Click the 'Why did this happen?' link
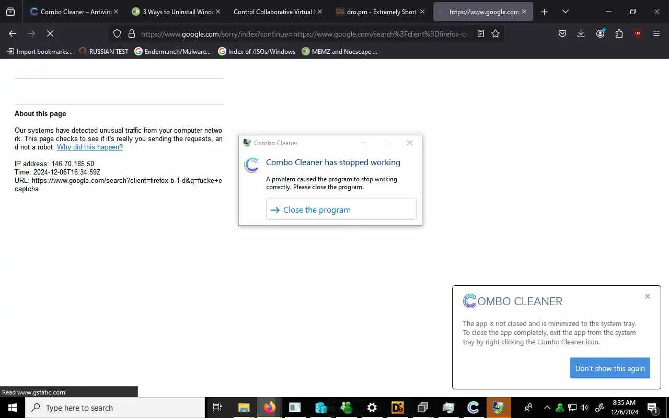The image size is (669, 418). 90,147
